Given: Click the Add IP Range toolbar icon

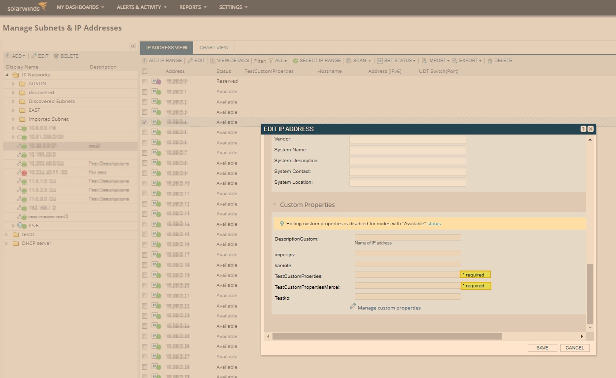Looking at the screenshot, I should 145,61.
